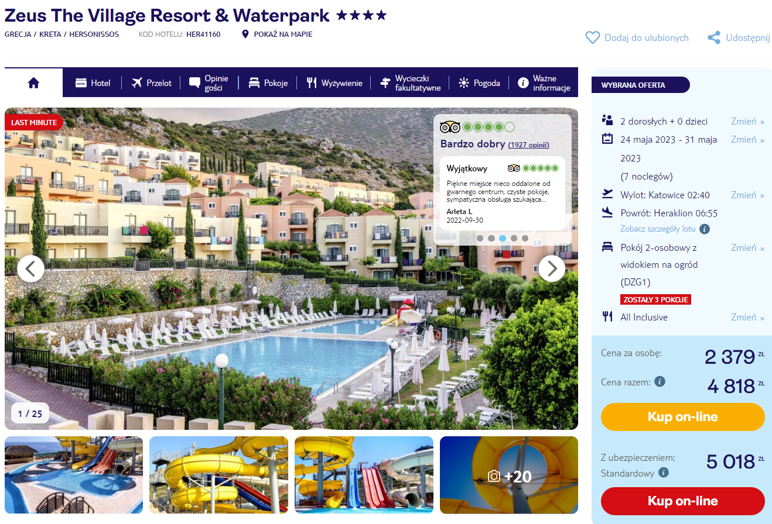Screen dimensions: 772x524
Task: Select the last review carousel dot
Action: 525,239
